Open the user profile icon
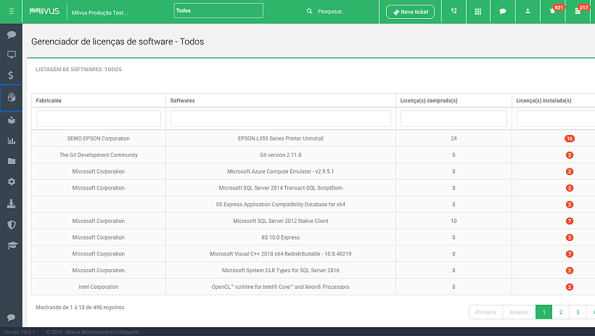595x336 pixels. point(528,11)
